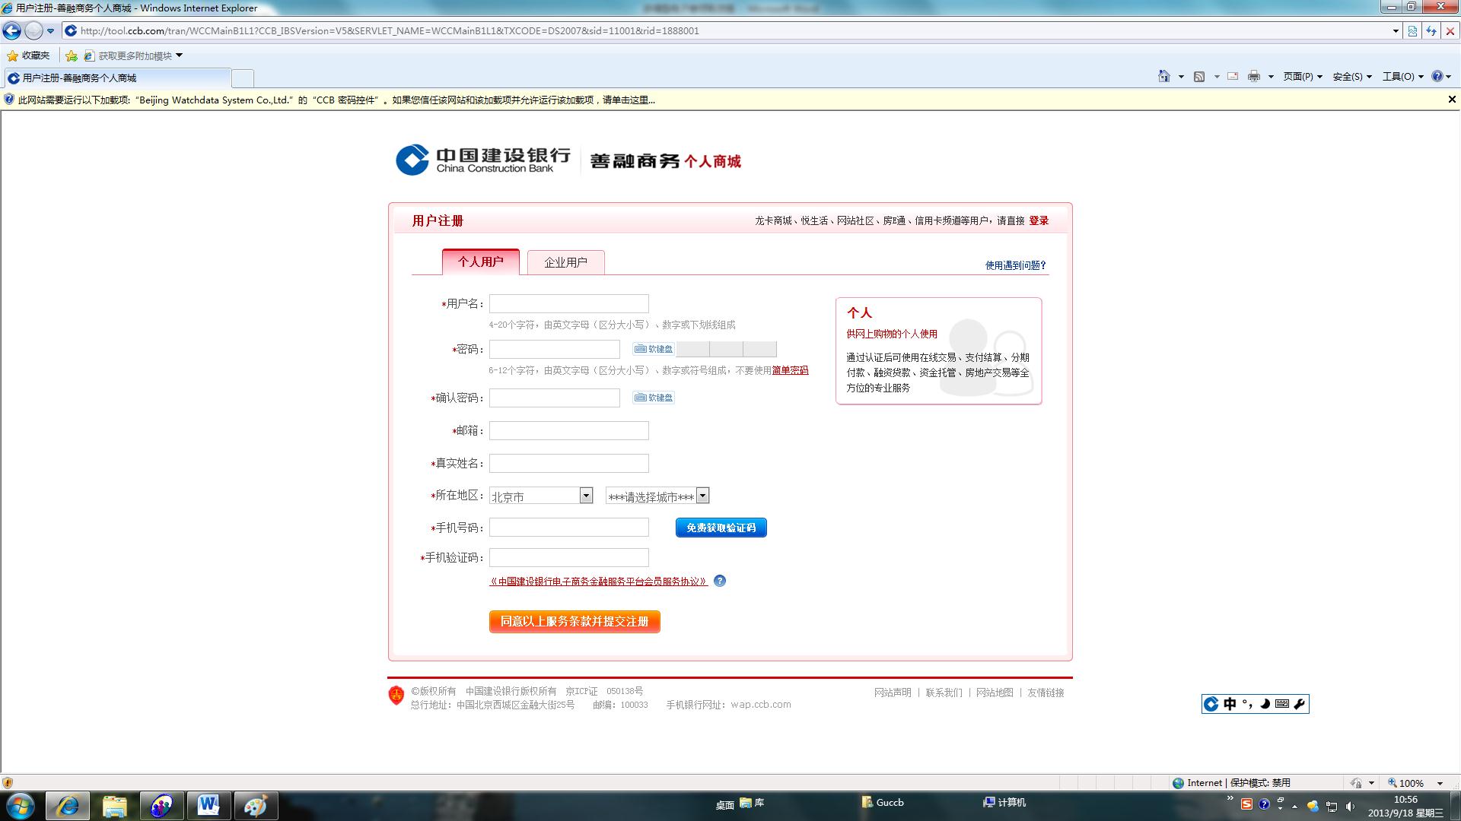Open the soft keyboard next to password field

pos(654,349)
